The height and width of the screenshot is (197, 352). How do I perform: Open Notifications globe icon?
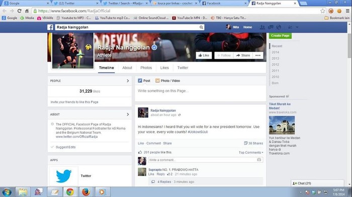pyautogui.click(x=279, y=27)
